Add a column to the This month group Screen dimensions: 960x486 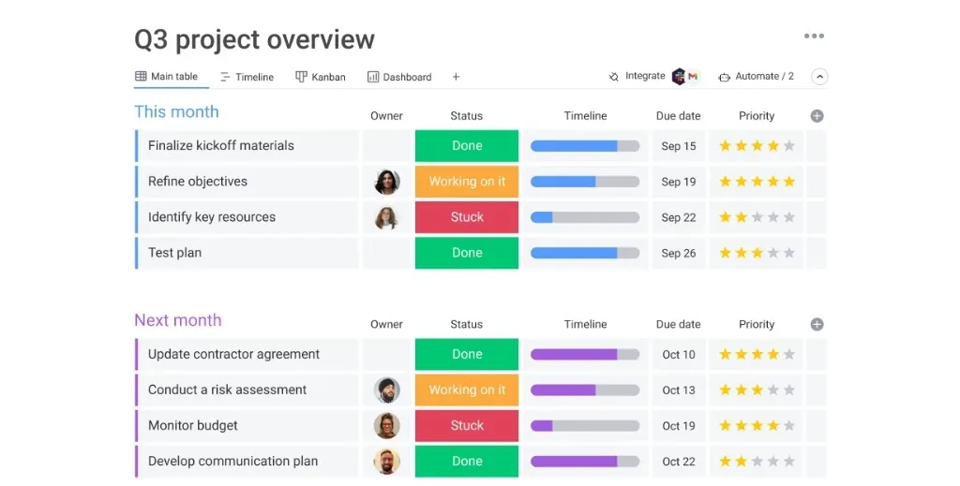817,116
